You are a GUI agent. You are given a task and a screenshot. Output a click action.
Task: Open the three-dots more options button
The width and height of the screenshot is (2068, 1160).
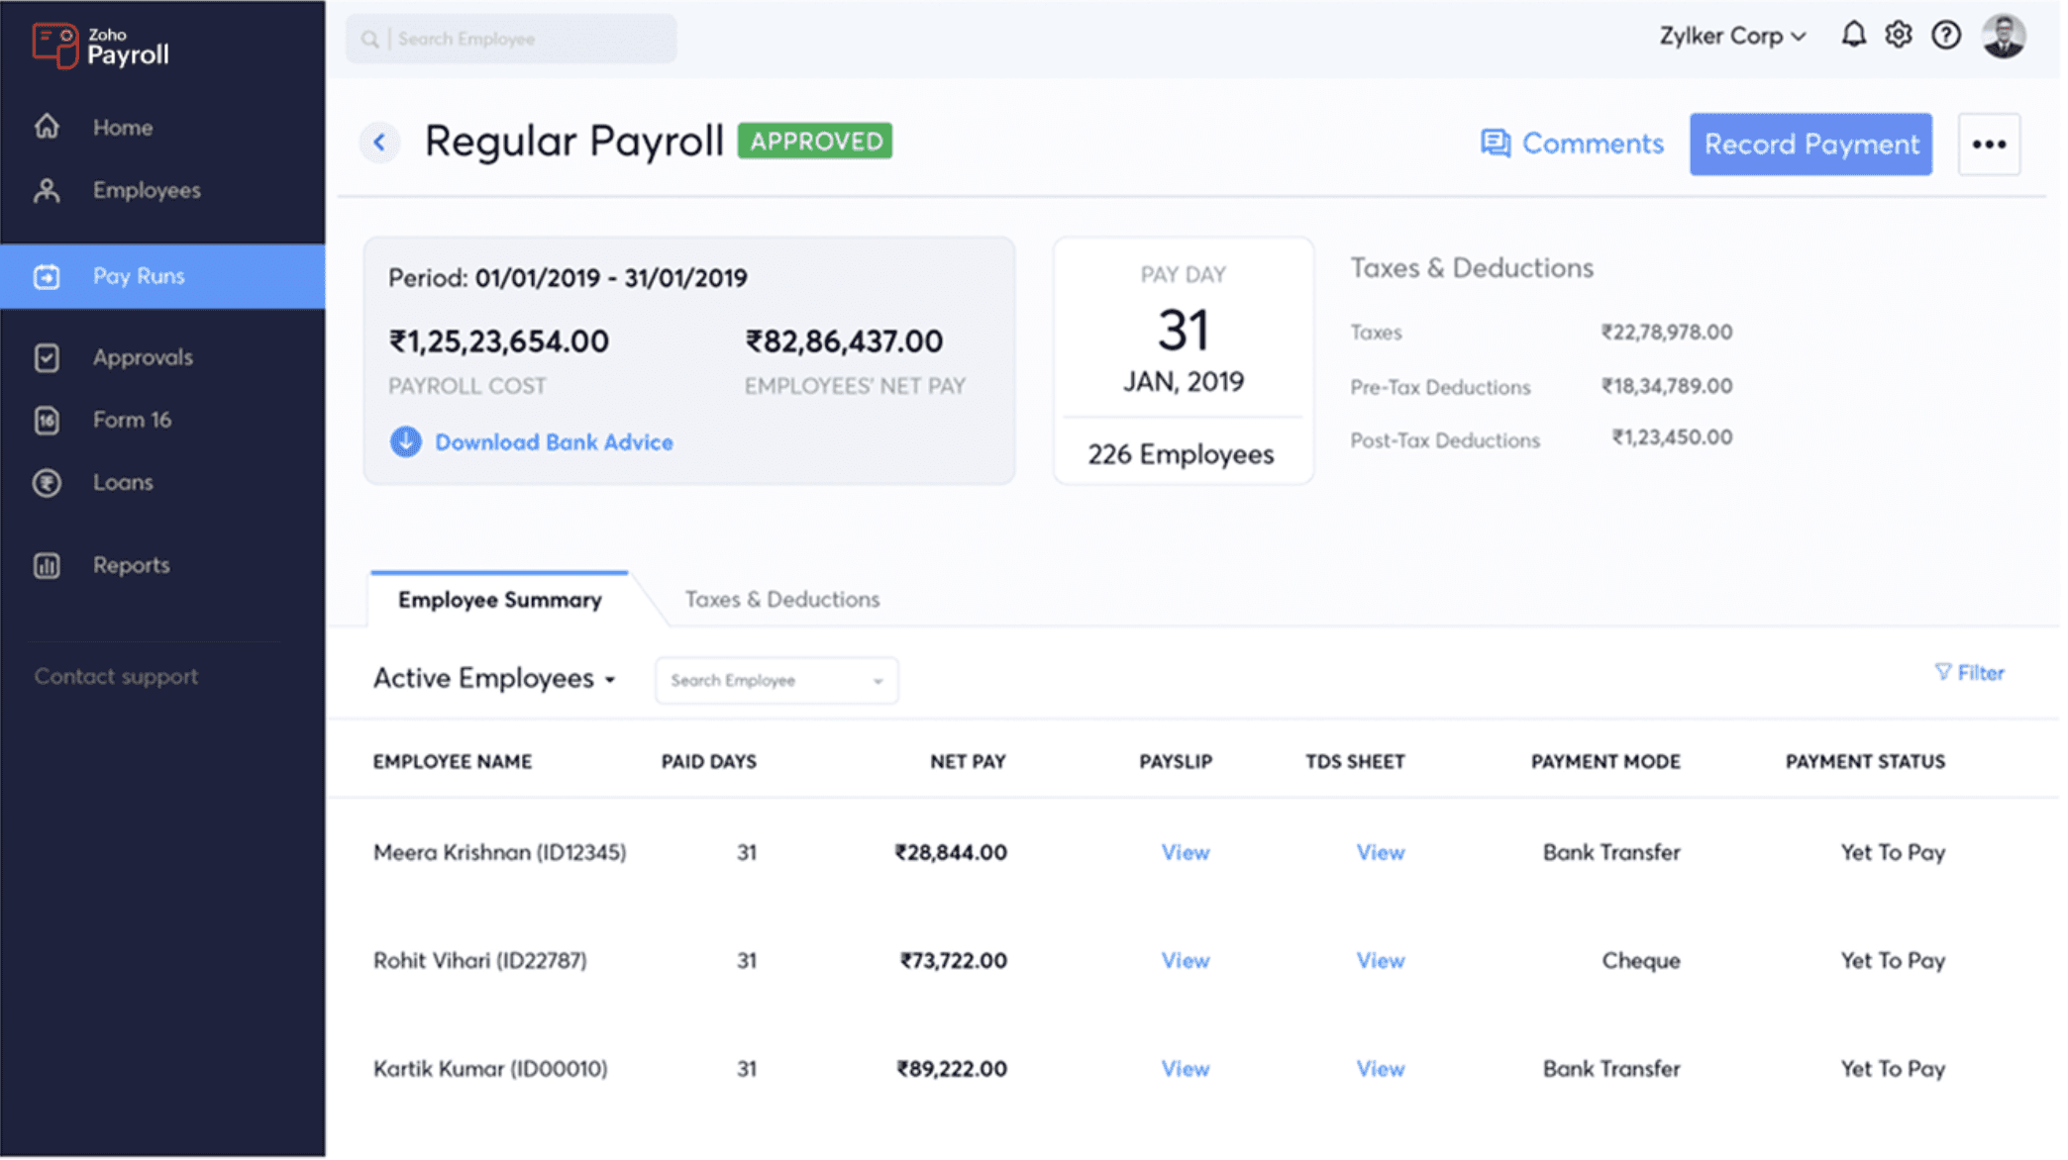click(1989, 145)
